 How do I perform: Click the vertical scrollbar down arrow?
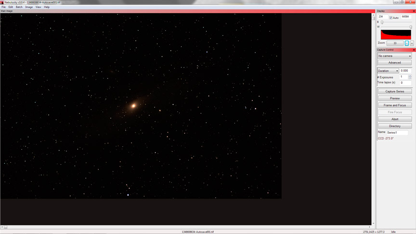point(374,223)
